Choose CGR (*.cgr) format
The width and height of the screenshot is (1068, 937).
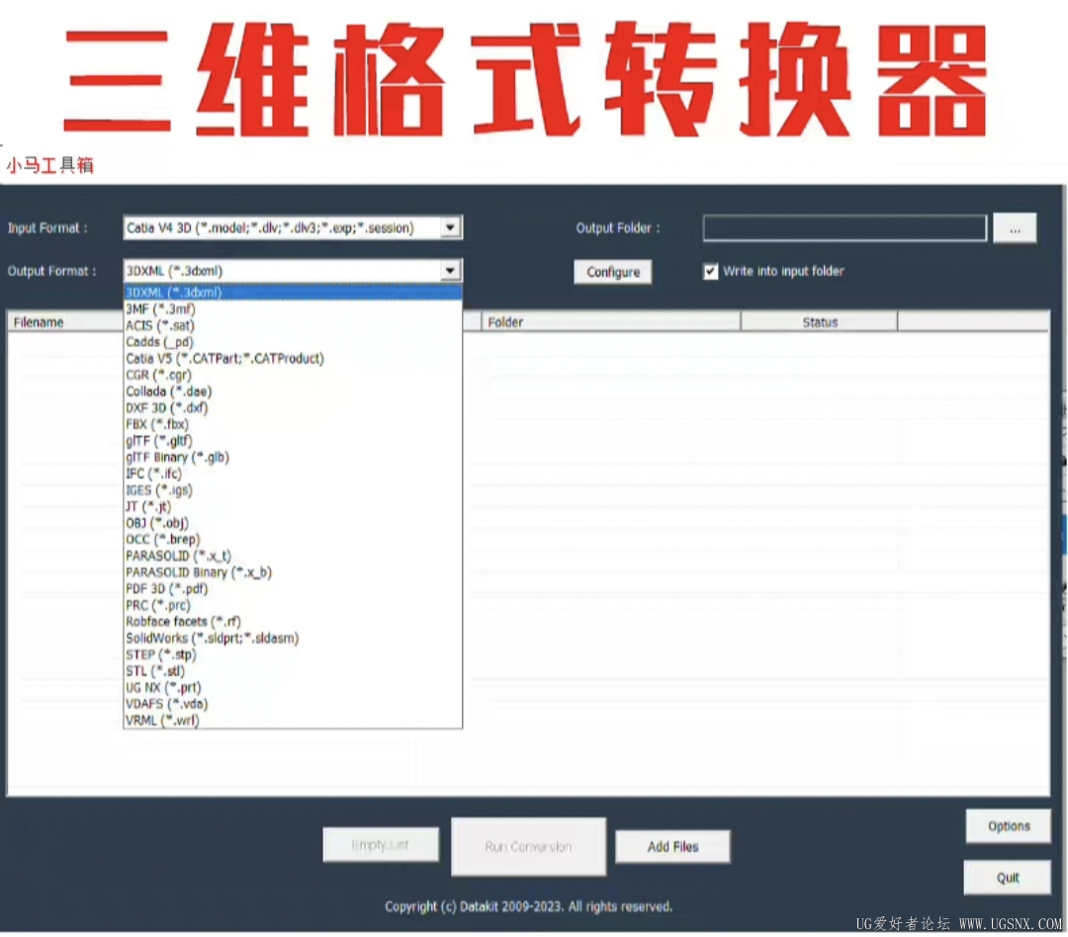pos(292,375)
